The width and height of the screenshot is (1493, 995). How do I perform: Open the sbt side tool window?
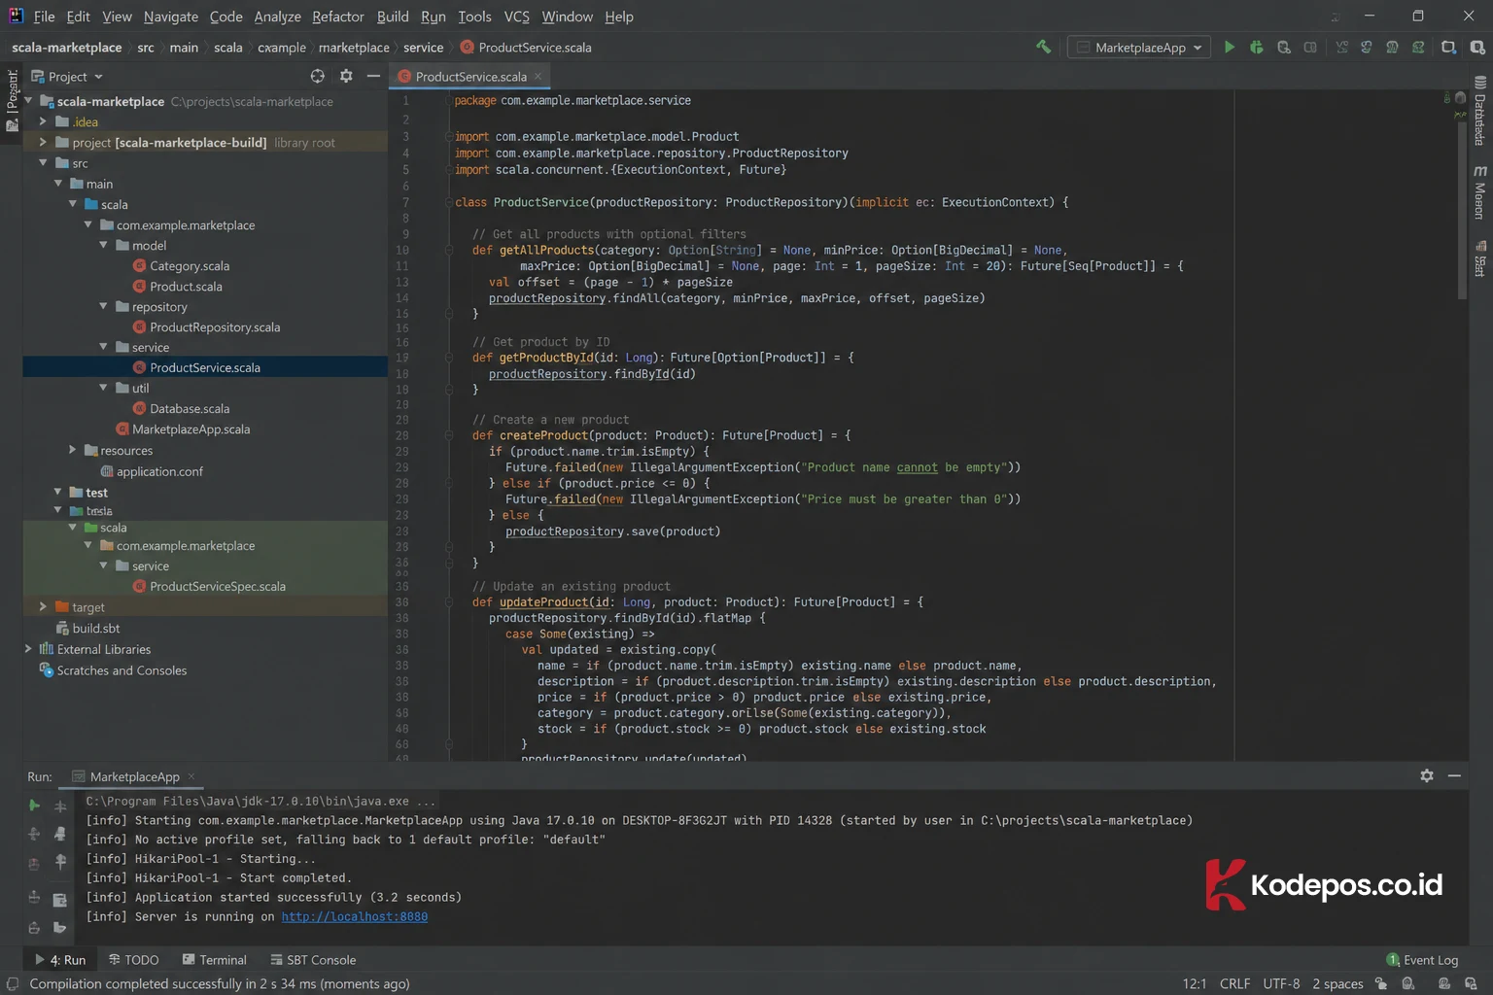point(1480,258)
